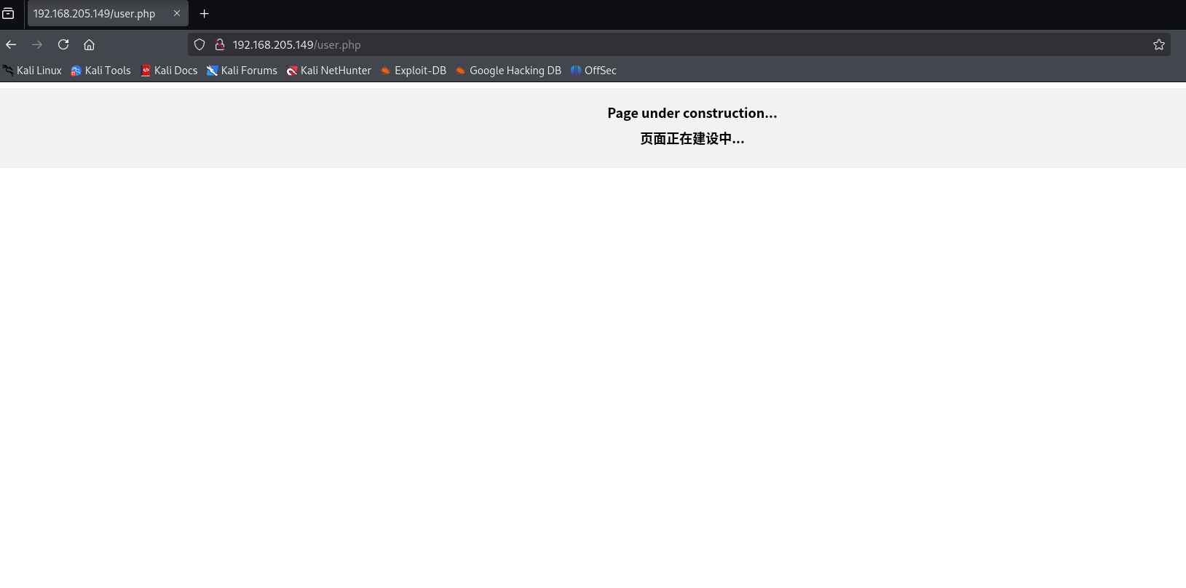The height and width of the screenshot is (588, 1186).
Task: Open the Kali NetHunter bookmark
Action: (329, 71)
